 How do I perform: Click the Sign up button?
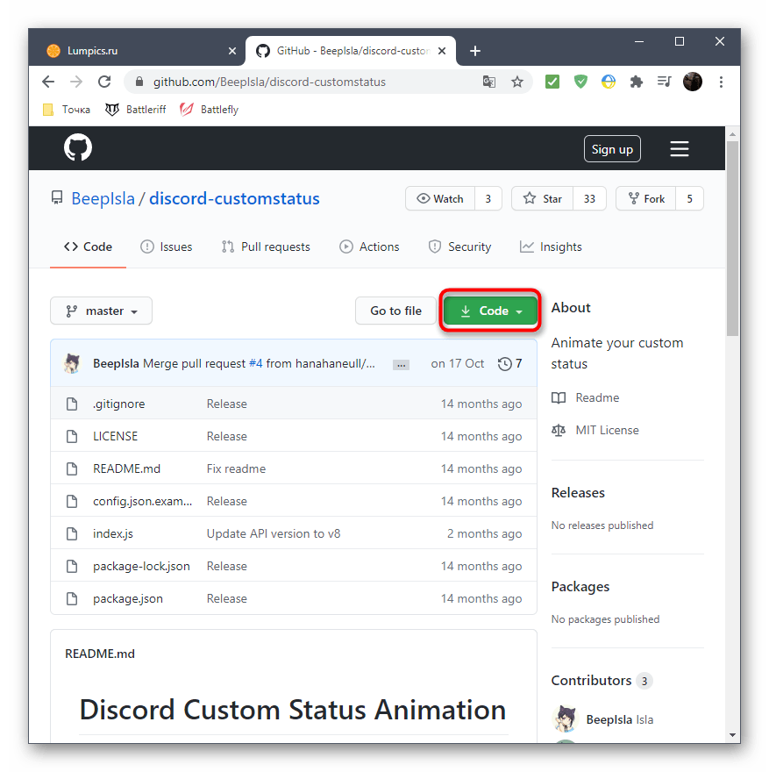coord(612,148)
